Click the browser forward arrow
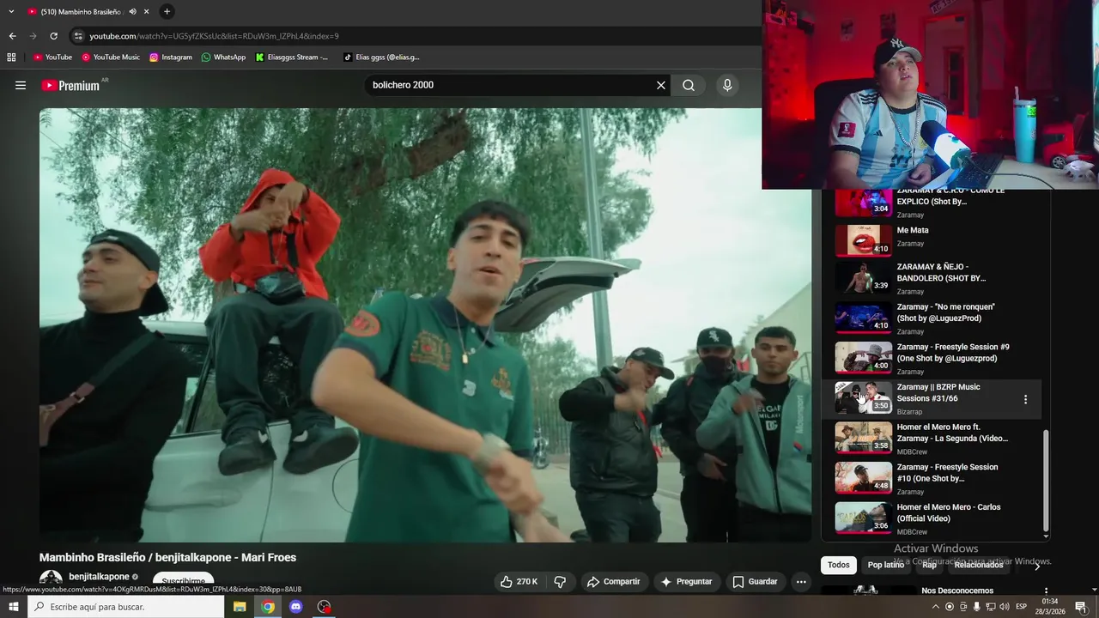The height and width of the screenshot is (618, 1099). [x=33, y=36]
